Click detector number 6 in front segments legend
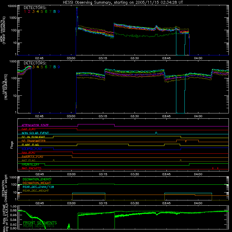The height and width of the screenshot is (232, 232). (46, 12)
